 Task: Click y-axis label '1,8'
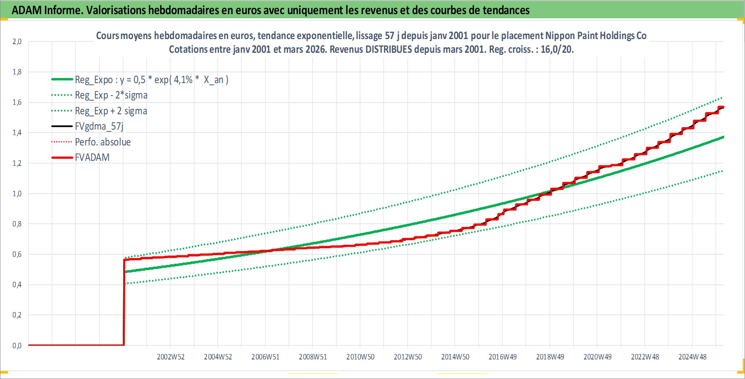click(17, 72)
